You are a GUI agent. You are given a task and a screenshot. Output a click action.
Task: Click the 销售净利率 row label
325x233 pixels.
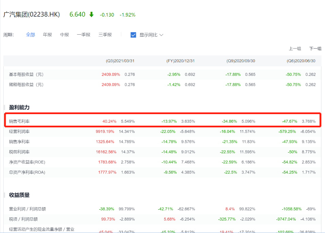point(19,141)
